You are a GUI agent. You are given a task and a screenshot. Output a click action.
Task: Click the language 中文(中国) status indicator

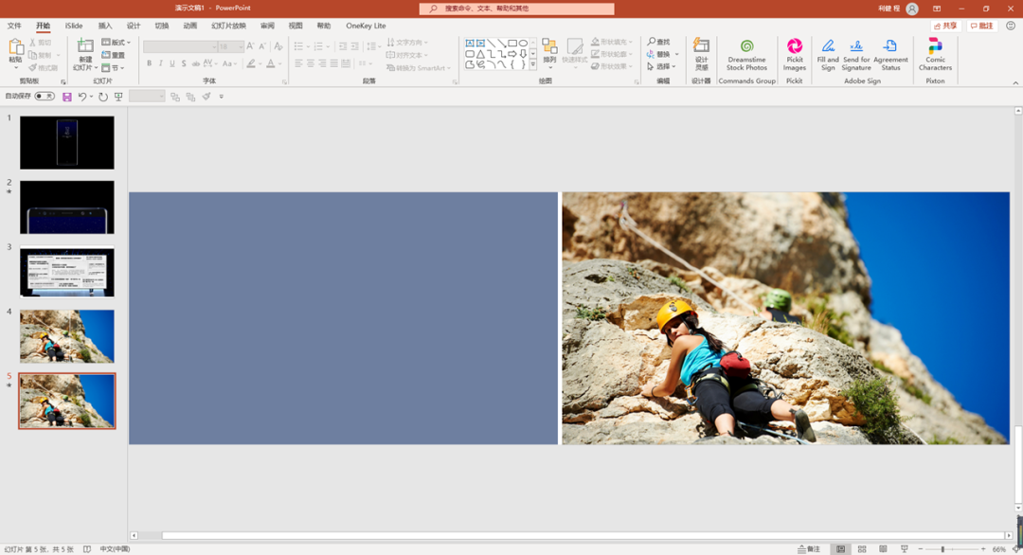115,549
